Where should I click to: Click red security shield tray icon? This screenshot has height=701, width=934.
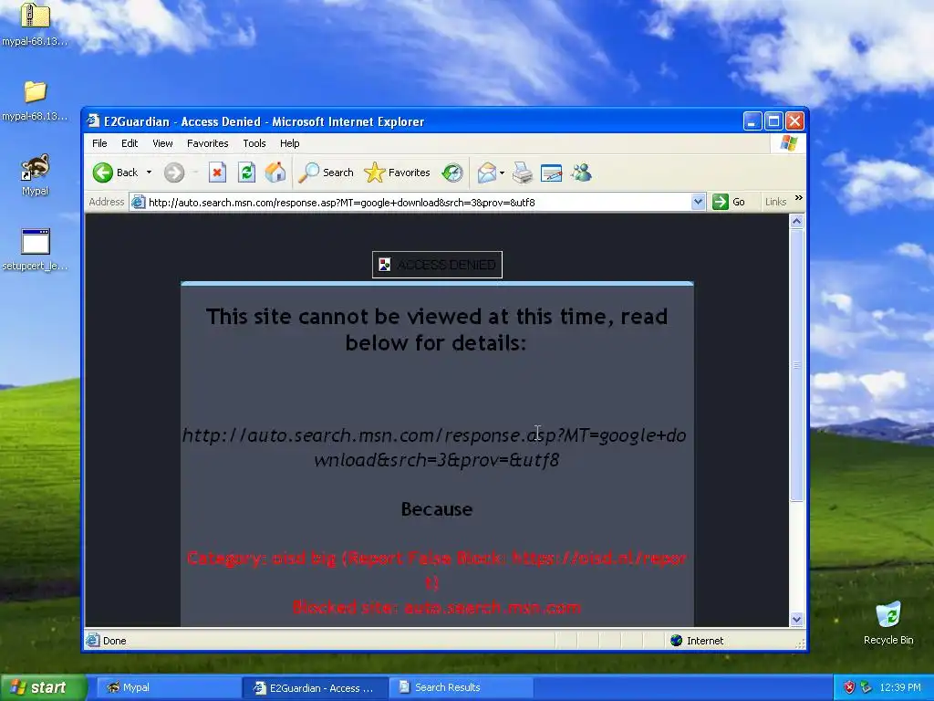849,687
